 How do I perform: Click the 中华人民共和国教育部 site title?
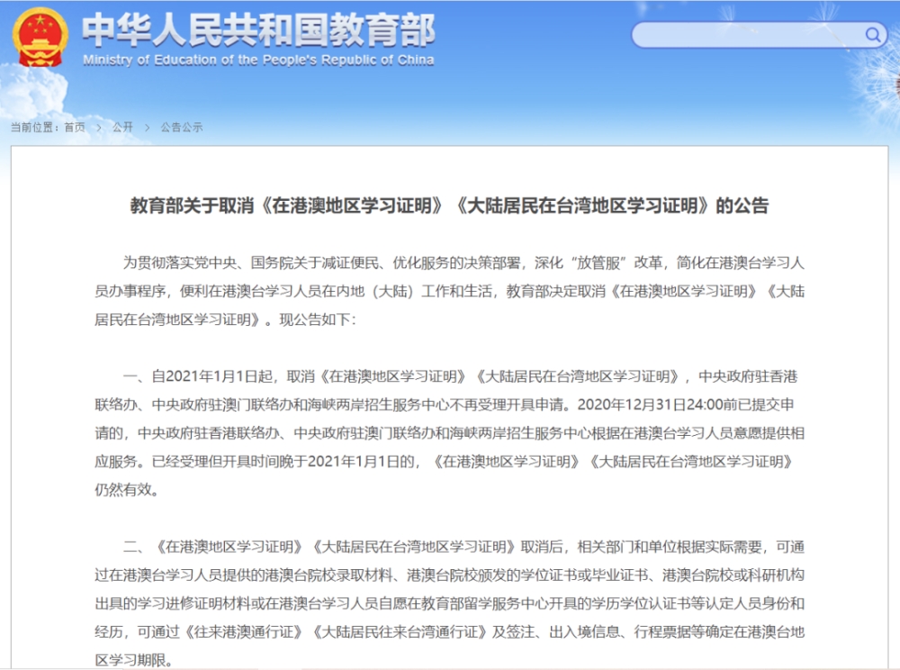coord(257,30)
